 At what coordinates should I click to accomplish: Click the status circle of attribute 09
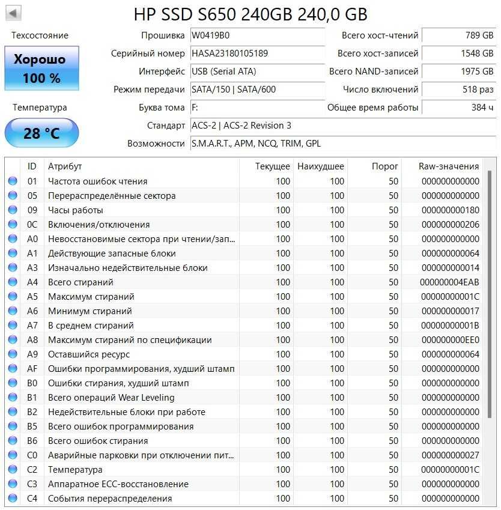point(13,210)
